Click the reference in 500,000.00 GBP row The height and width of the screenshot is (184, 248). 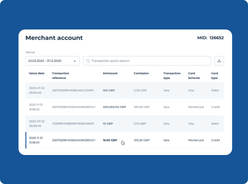[73, 107]
